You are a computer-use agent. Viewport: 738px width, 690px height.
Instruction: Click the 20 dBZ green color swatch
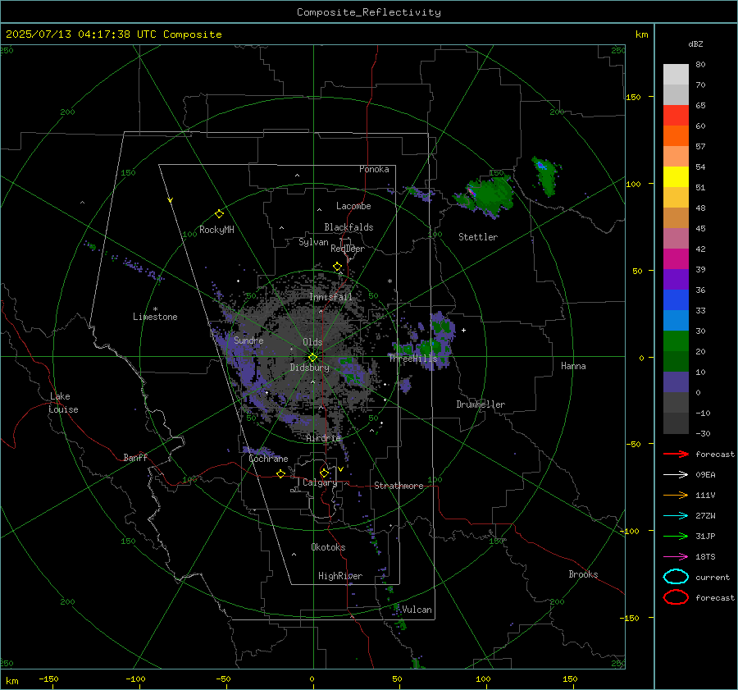(676, 340)
